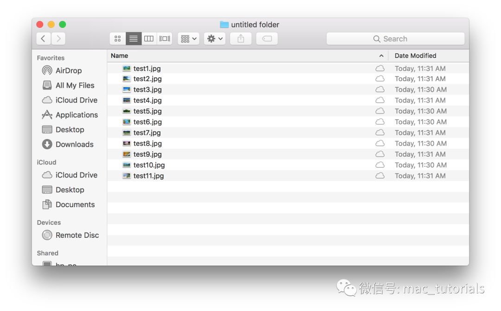
Task: Open the Arrange items dropdown
Action: (188, 39)
